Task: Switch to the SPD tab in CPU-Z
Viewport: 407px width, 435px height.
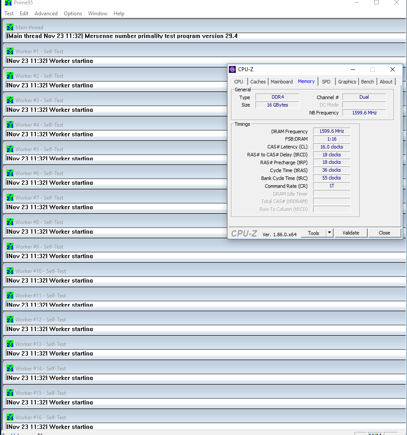Action: [326, 82]
